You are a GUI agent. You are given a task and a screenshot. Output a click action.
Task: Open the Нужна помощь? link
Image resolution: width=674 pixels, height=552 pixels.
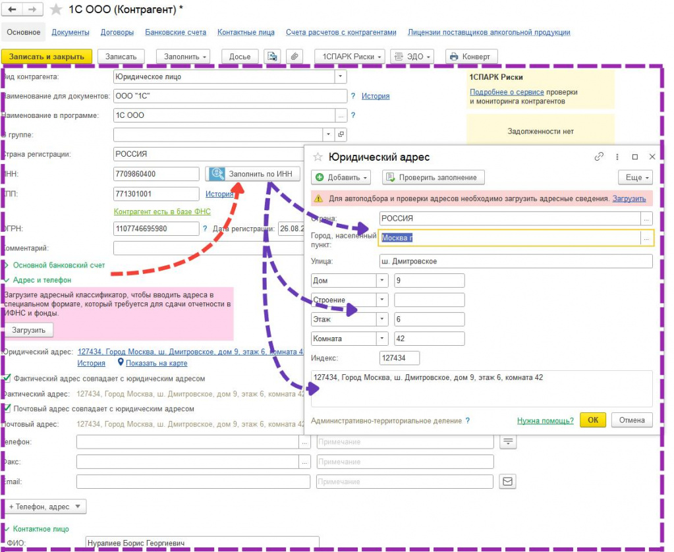[x=545, y=420]
